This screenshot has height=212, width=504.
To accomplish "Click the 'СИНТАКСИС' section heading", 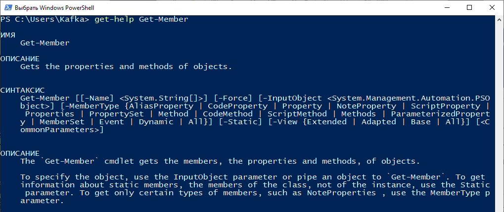I will pos(22,90).
